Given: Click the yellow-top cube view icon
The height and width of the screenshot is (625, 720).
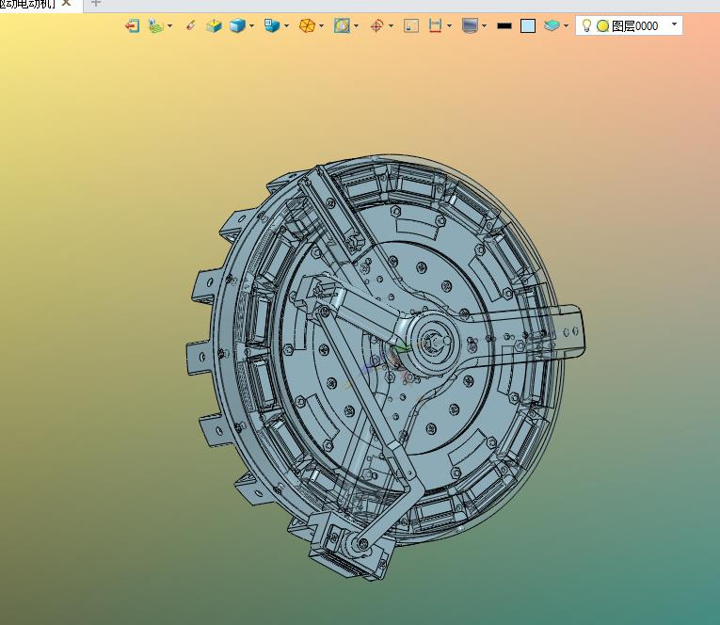Looking at the screenshot, I should click(x=214, y=25).
